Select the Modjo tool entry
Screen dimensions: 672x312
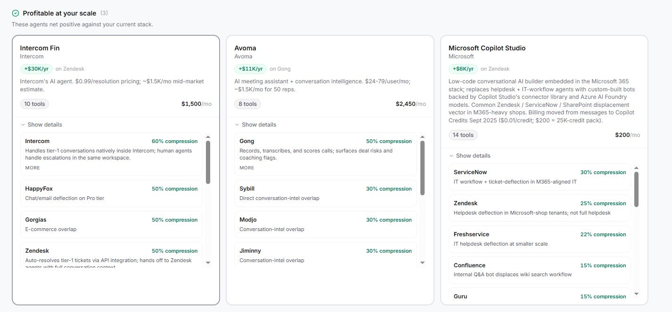(326, 224)
